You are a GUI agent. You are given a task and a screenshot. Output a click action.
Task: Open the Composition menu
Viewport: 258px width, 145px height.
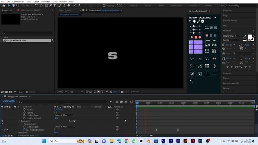[18, 2]
